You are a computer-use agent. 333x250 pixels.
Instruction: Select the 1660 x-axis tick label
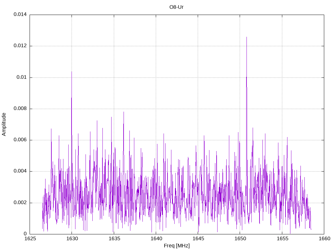pos(324,239)
